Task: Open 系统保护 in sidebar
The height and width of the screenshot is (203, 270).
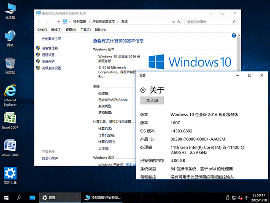Action: click(x=48, y=61)
